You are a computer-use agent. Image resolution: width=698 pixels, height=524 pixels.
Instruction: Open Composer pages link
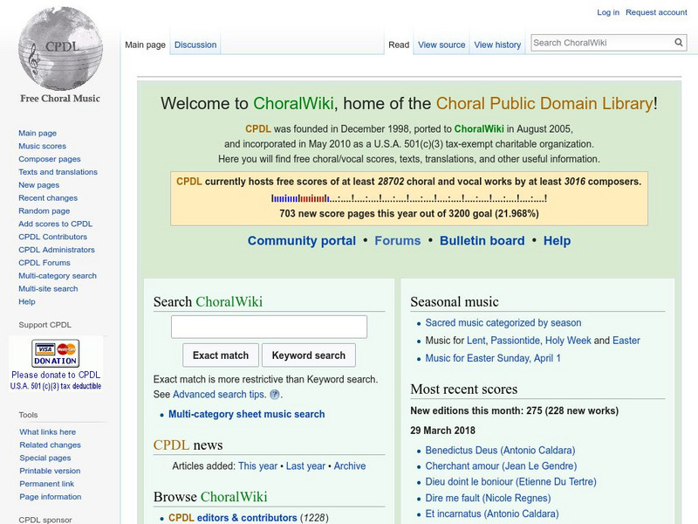point(50,159)
